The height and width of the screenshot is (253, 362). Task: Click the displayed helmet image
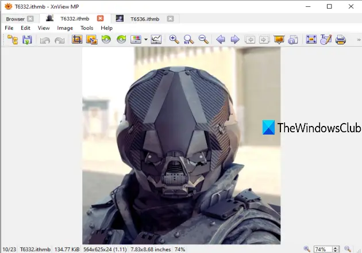[181, 145]
